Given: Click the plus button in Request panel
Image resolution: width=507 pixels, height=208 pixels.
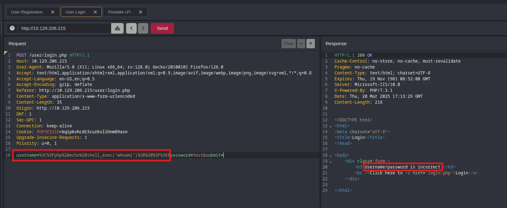Looking at the screenshot, I should [x=310, y=44].
